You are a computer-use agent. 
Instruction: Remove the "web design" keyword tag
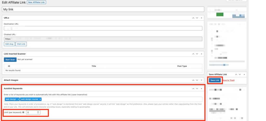pos(18,99)
